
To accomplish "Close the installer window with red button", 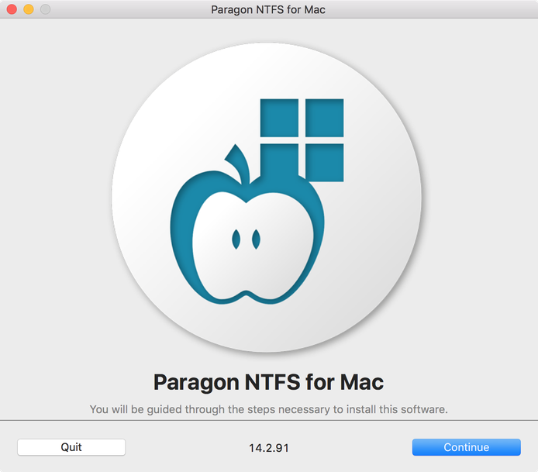I will click(x=12, y=9).
